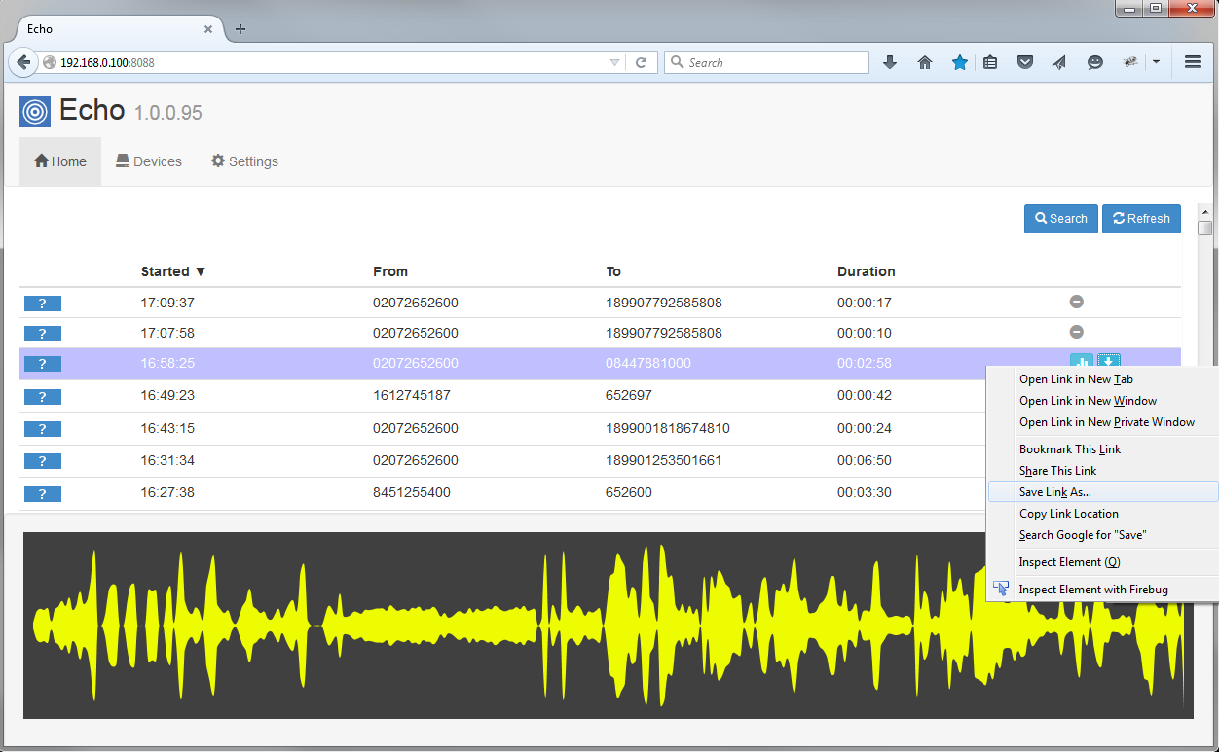Select Copy Link Location
Screen dimensions: 1219x752
pos(1102,514)
